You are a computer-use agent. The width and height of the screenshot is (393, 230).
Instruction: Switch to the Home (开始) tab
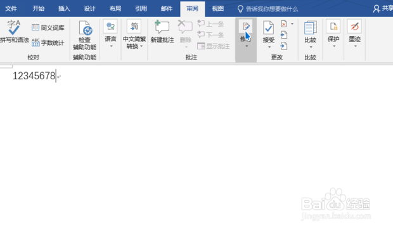pos(38,9)
